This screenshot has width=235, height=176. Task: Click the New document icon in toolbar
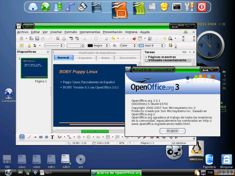[x=22, y=38]
